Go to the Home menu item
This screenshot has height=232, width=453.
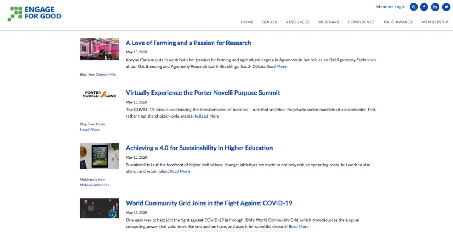click(x=247, y=22)
